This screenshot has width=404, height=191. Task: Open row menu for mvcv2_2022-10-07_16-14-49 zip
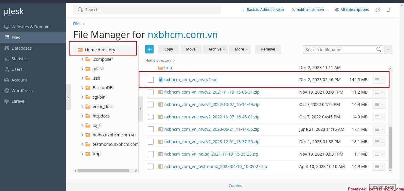pyautogui.click(x=379, y=105)
